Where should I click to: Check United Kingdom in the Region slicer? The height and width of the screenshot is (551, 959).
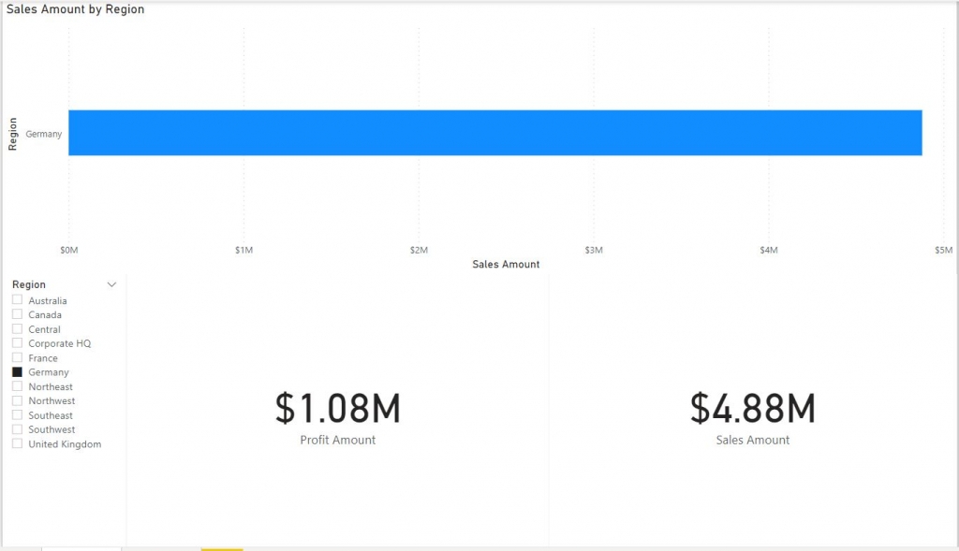(15, 443)
